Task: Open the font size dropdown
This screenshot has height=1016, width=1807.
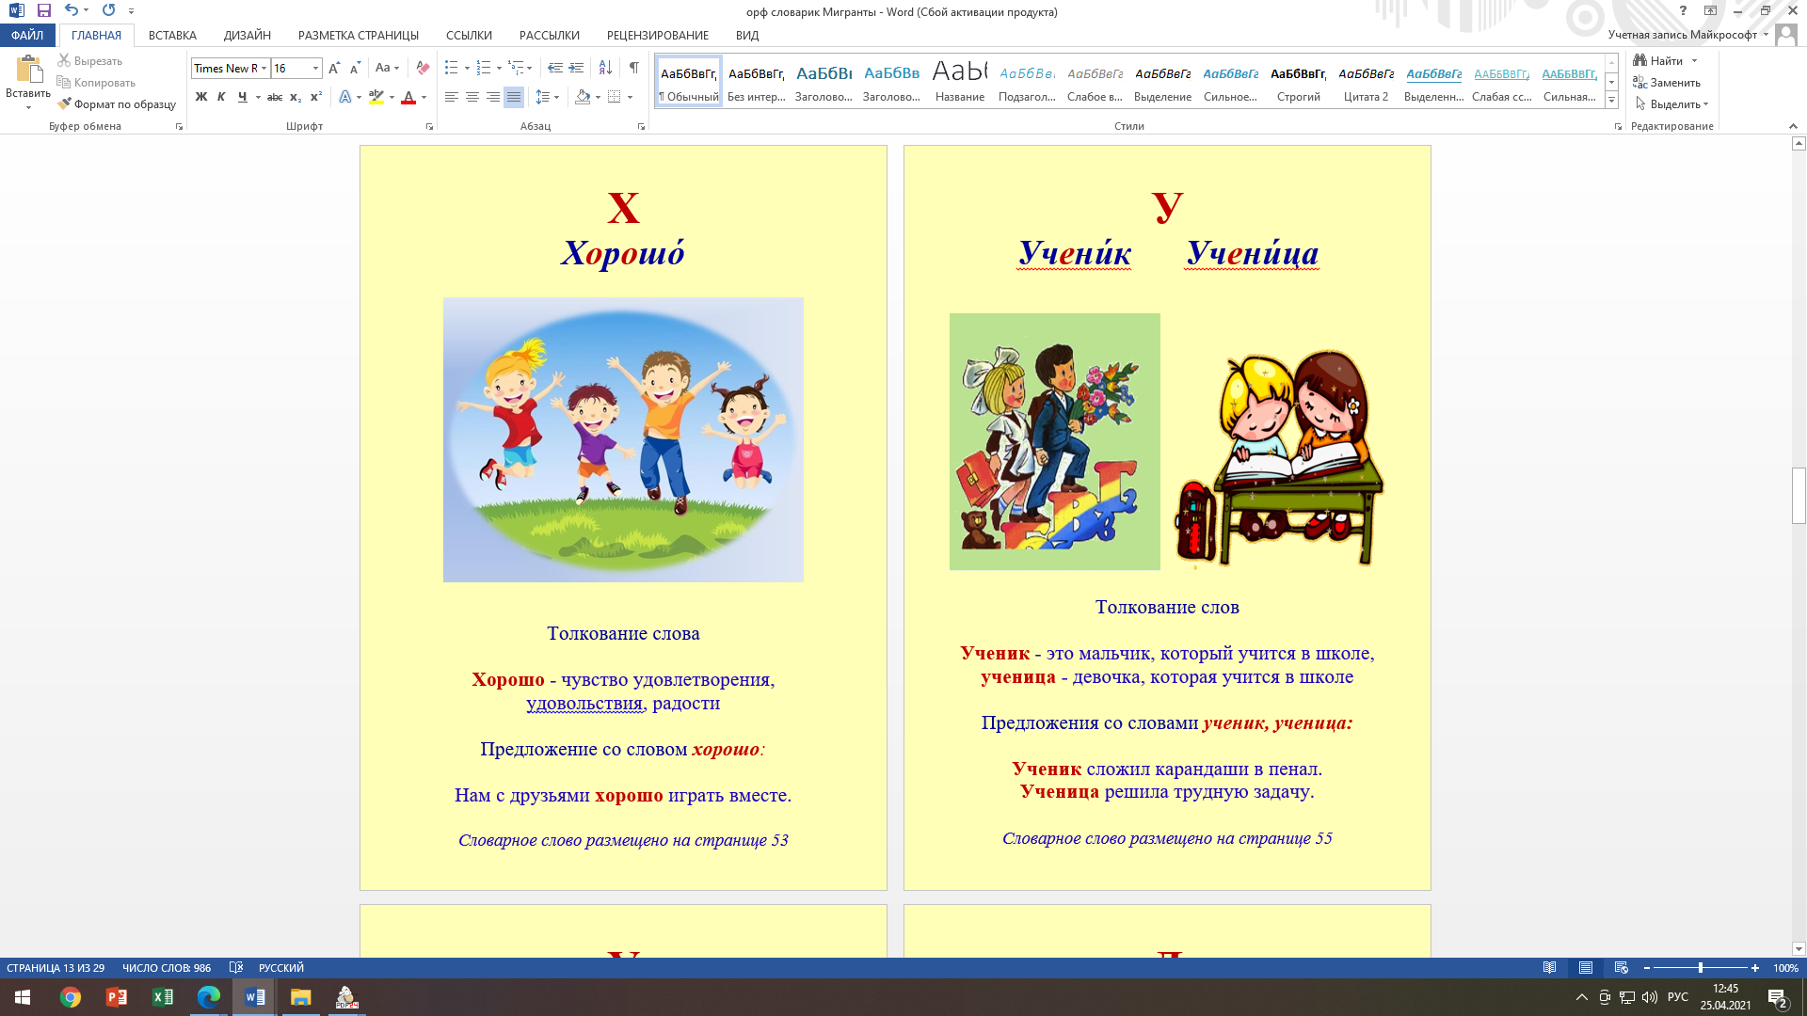Action: [315, 68]
